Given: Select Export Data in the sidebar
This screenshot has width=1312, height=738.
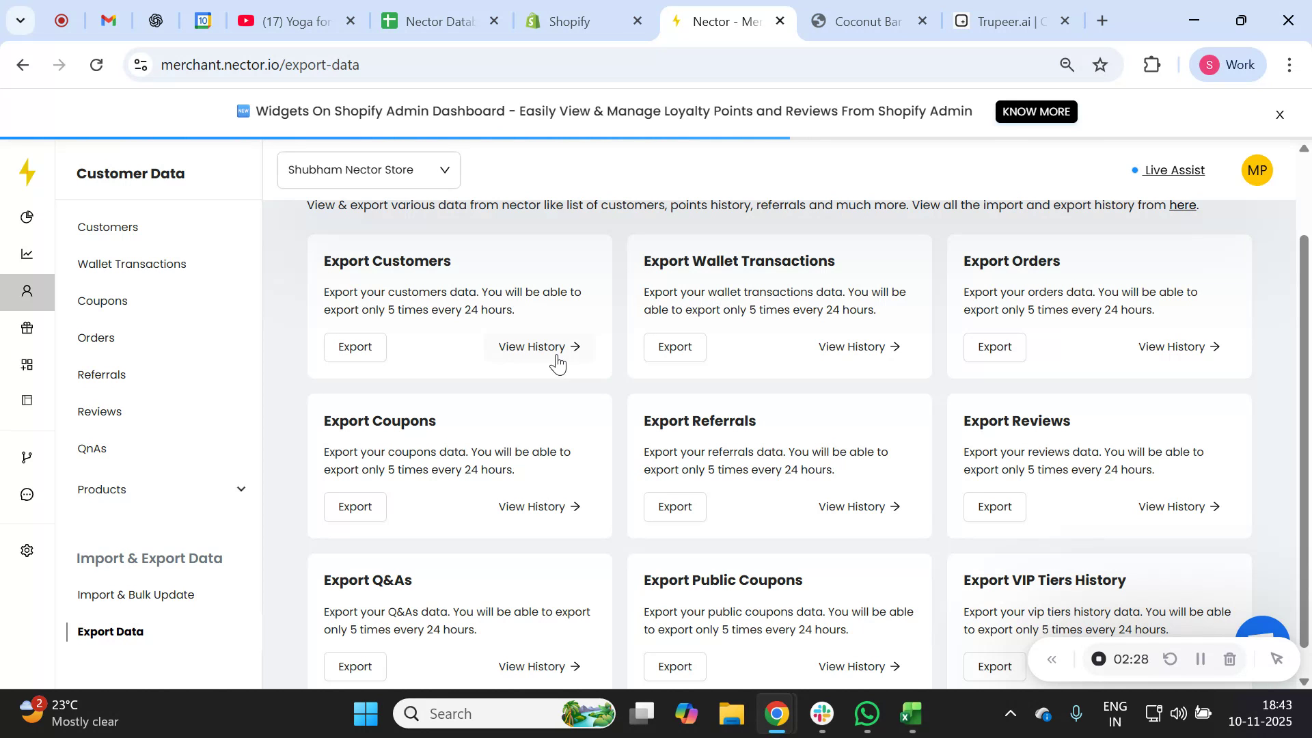Looking at the screenshot, I should [x=111, y=631].
